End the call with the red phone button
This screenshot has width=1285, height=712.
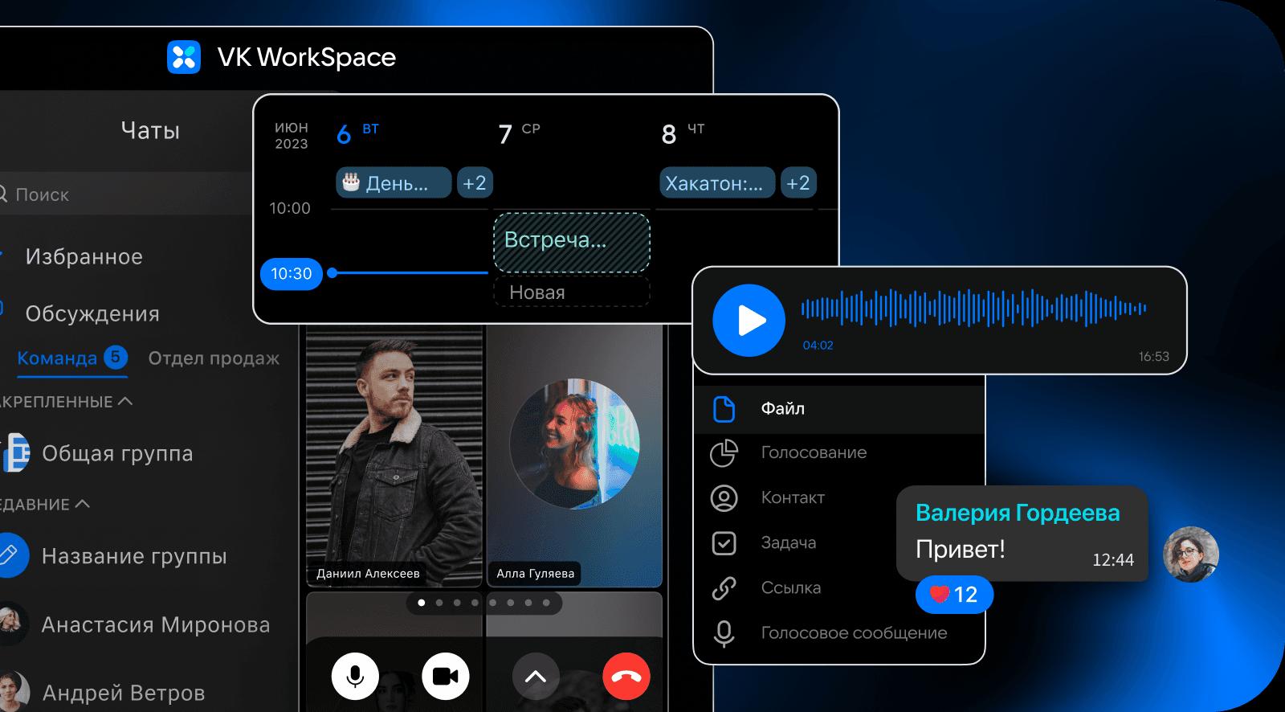click(x=626, y=676)
